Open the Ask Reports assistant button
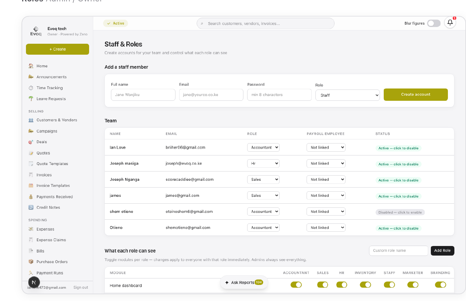This screenshot has height=301, width=466. pyautogui.click(x=244, y=283)
